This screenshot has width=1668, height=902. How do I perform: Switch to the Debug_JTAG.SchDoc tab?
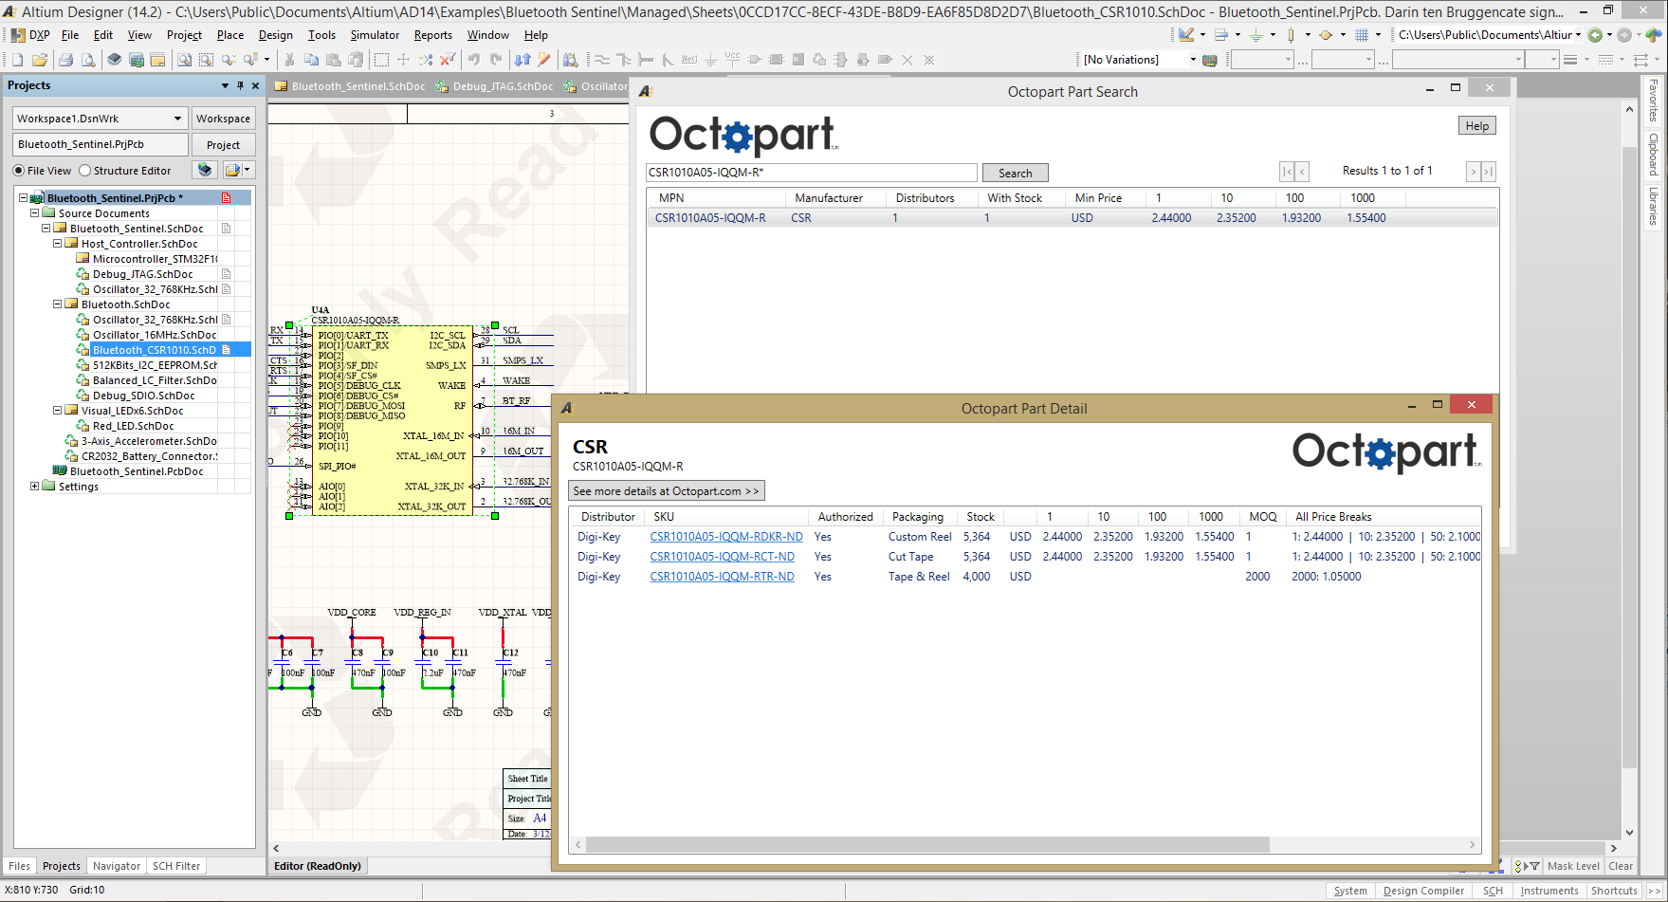click(x=502, y=86)
